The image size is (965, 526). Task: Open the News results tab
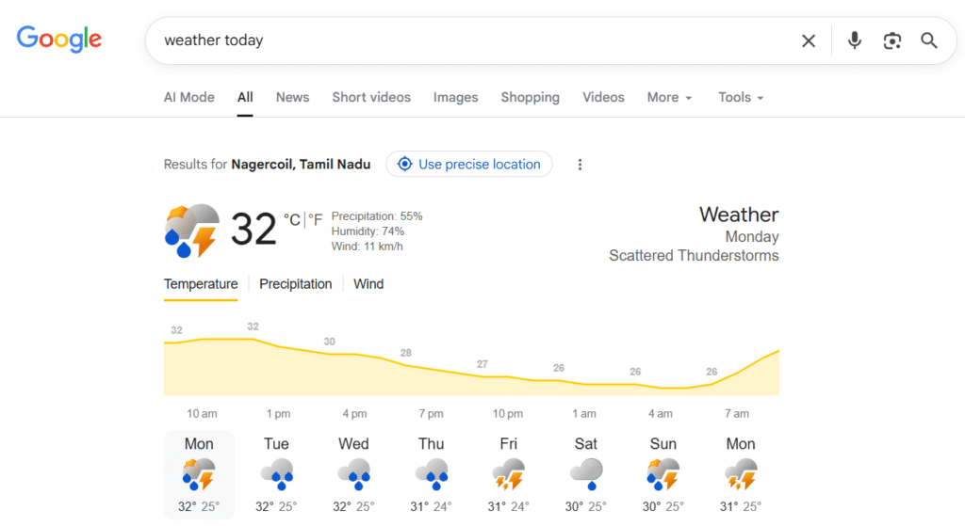pyautogui.click(x=292, y=98)
